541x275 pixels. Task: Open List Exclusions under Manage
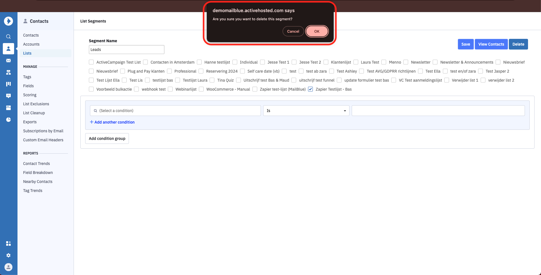[36, 104]
